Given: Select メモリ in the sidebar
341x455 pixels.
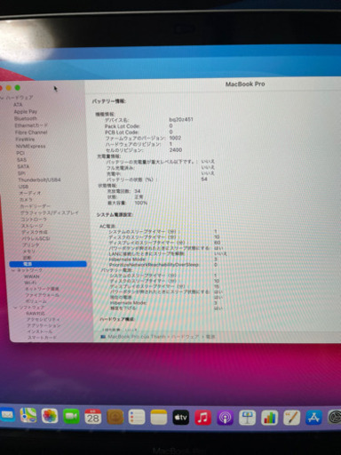Looking at the screenshot, I should pos(29,251).
